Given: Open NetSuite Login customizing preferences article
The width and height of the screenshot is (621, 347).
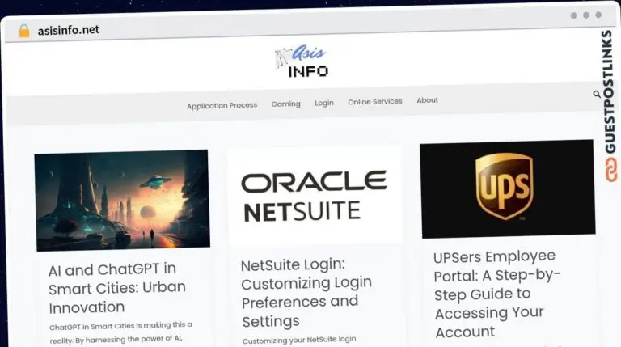Looking at the screenshot, I should click(306, 293).
